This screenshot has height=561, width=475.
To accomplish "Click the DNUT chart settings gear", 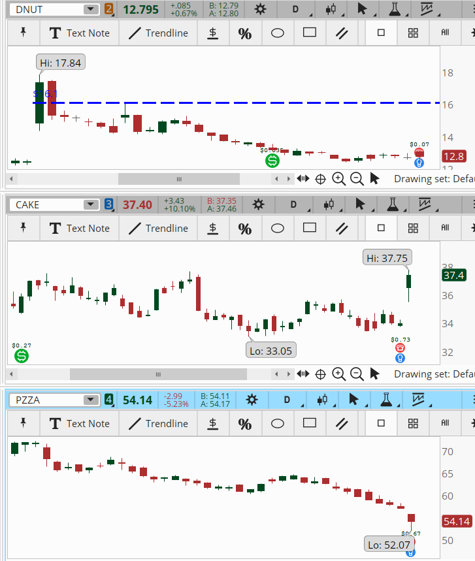I will pyautogui.click(x=260, y=9).
